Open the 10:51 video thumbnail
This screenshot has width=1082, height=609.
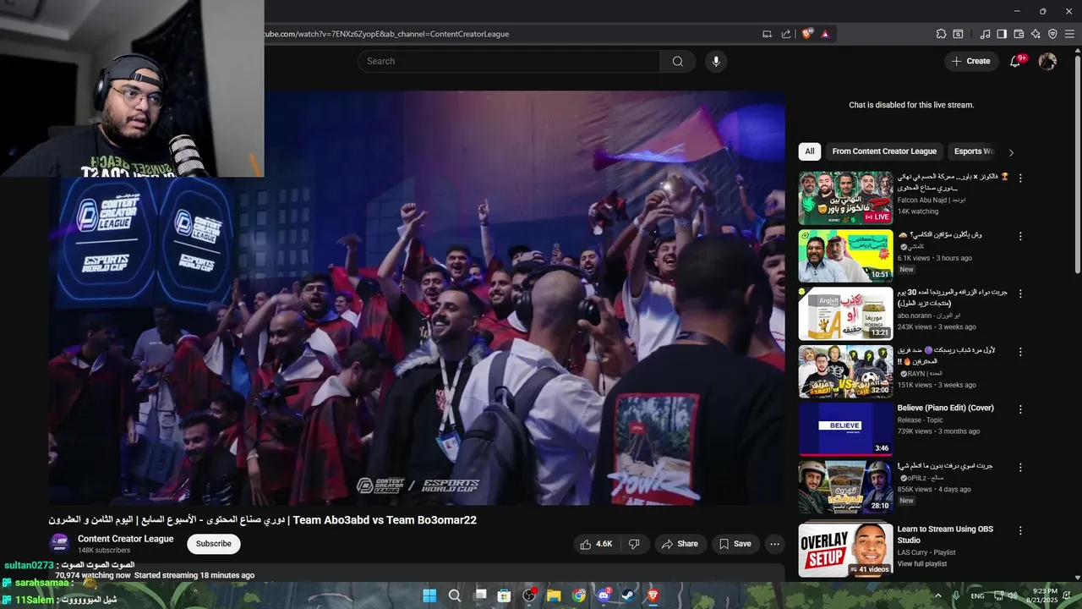(845, 255)
